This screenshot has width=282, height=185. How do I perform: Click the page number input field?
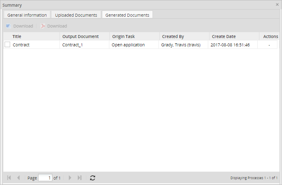coord(45,178)
